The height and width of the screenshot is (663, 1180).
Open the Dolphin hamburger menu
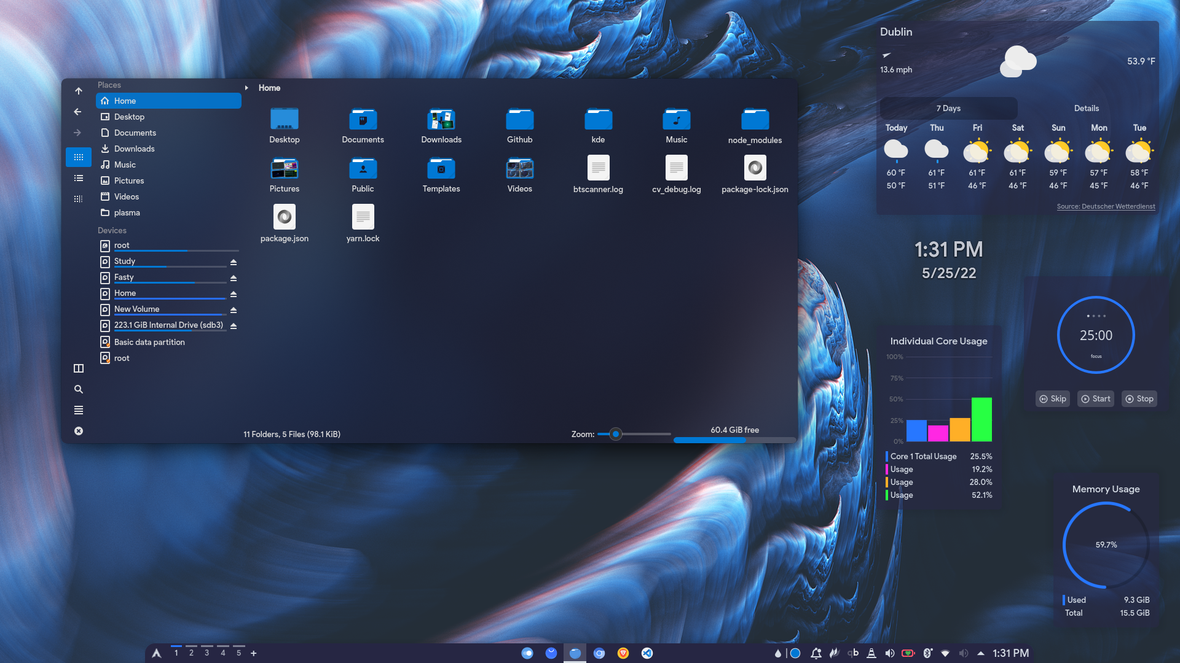(x=79, y=410)
